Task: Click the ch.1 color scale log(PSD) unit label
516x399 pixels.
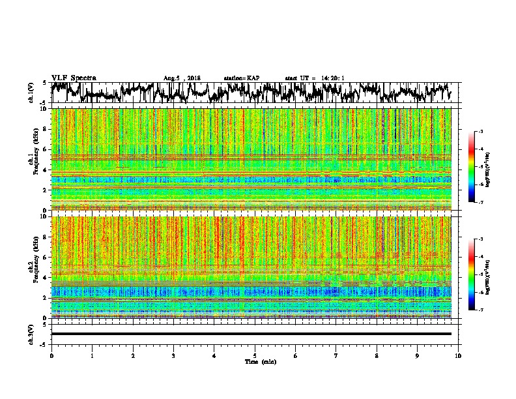Action: coord(488,170)
